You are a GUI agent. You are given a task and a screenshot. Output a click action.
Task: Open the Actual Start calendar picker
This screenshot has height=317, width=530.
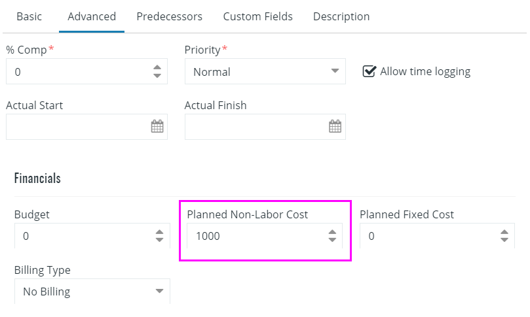(157, 126)
